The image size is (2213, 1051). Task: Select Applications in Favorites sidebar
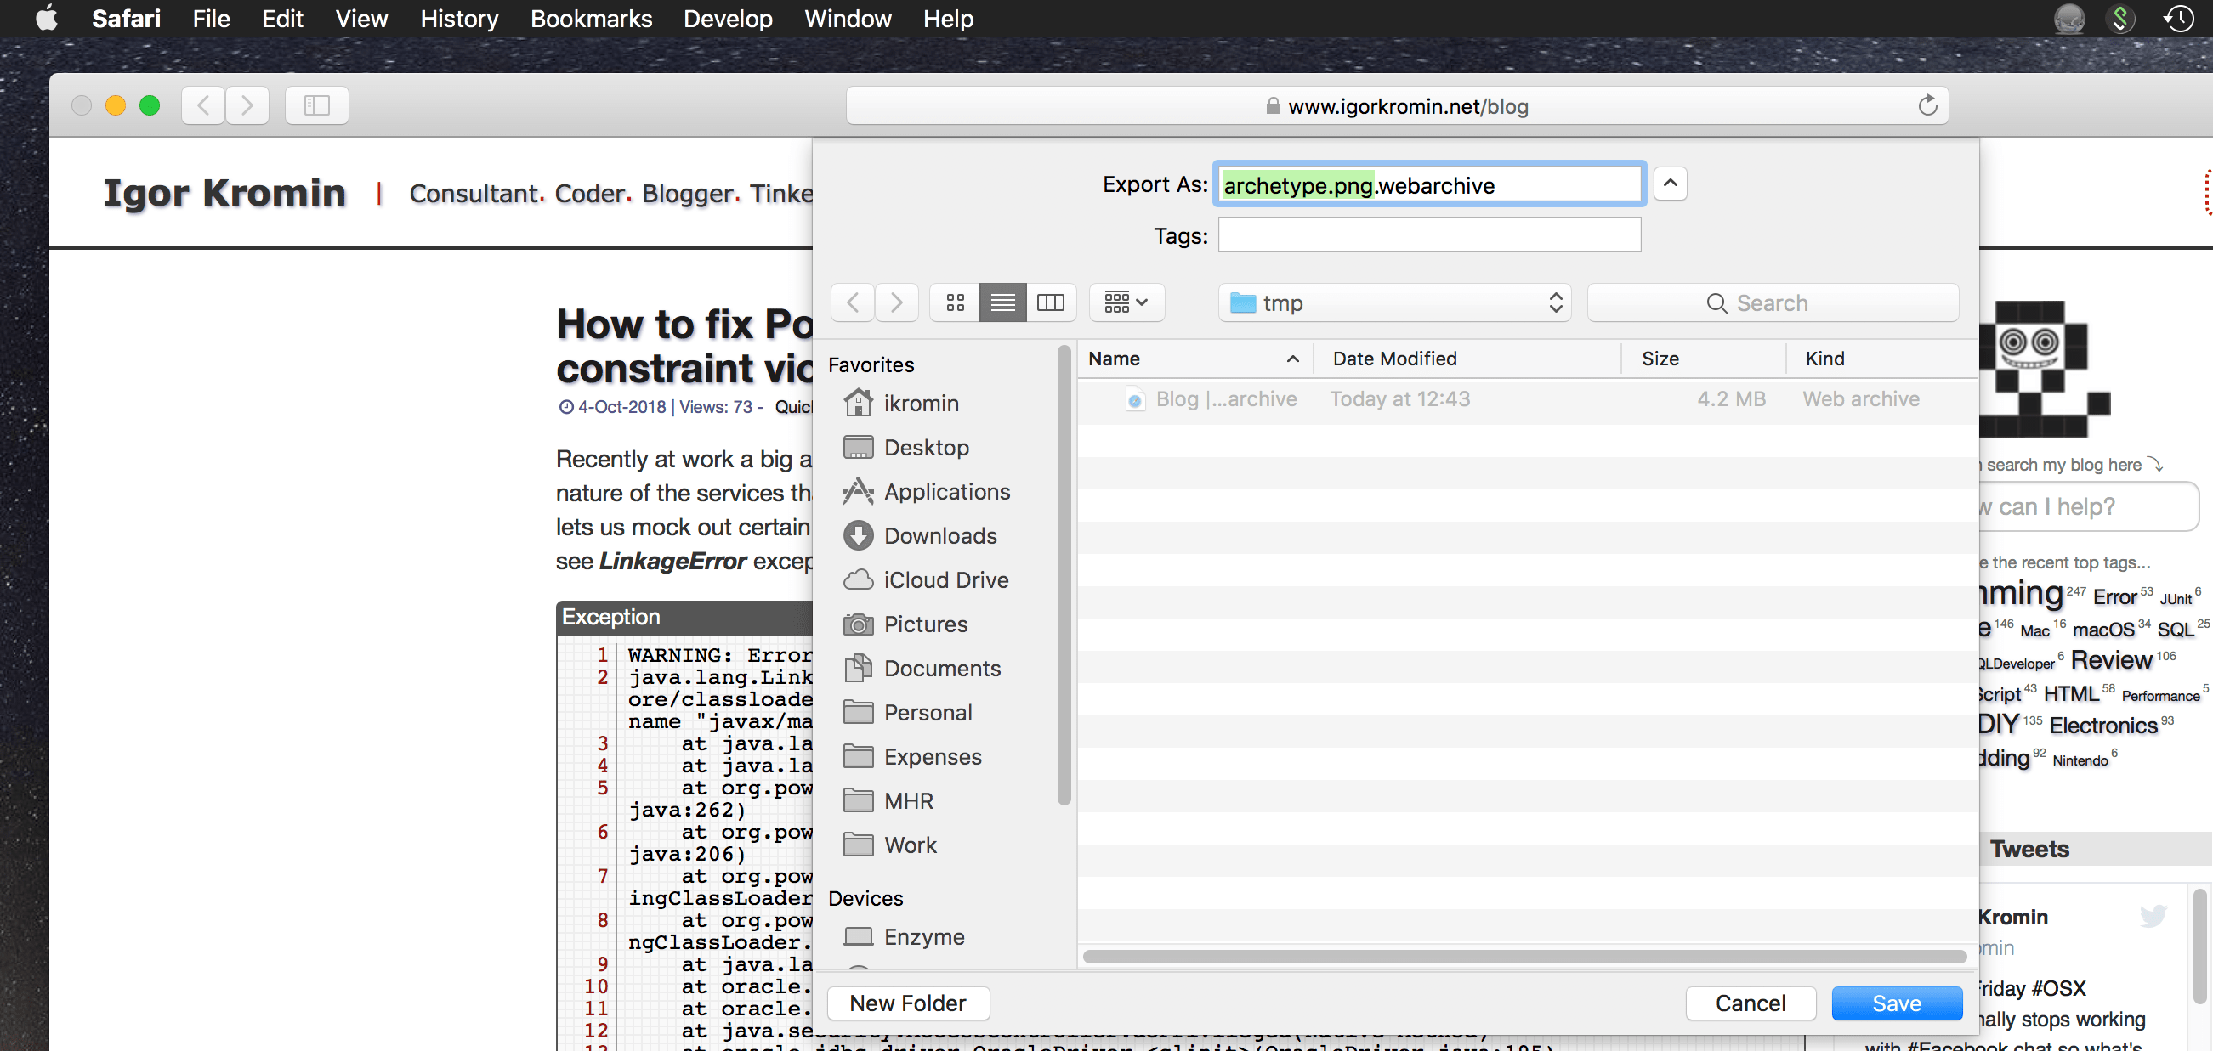click(927, 491)
